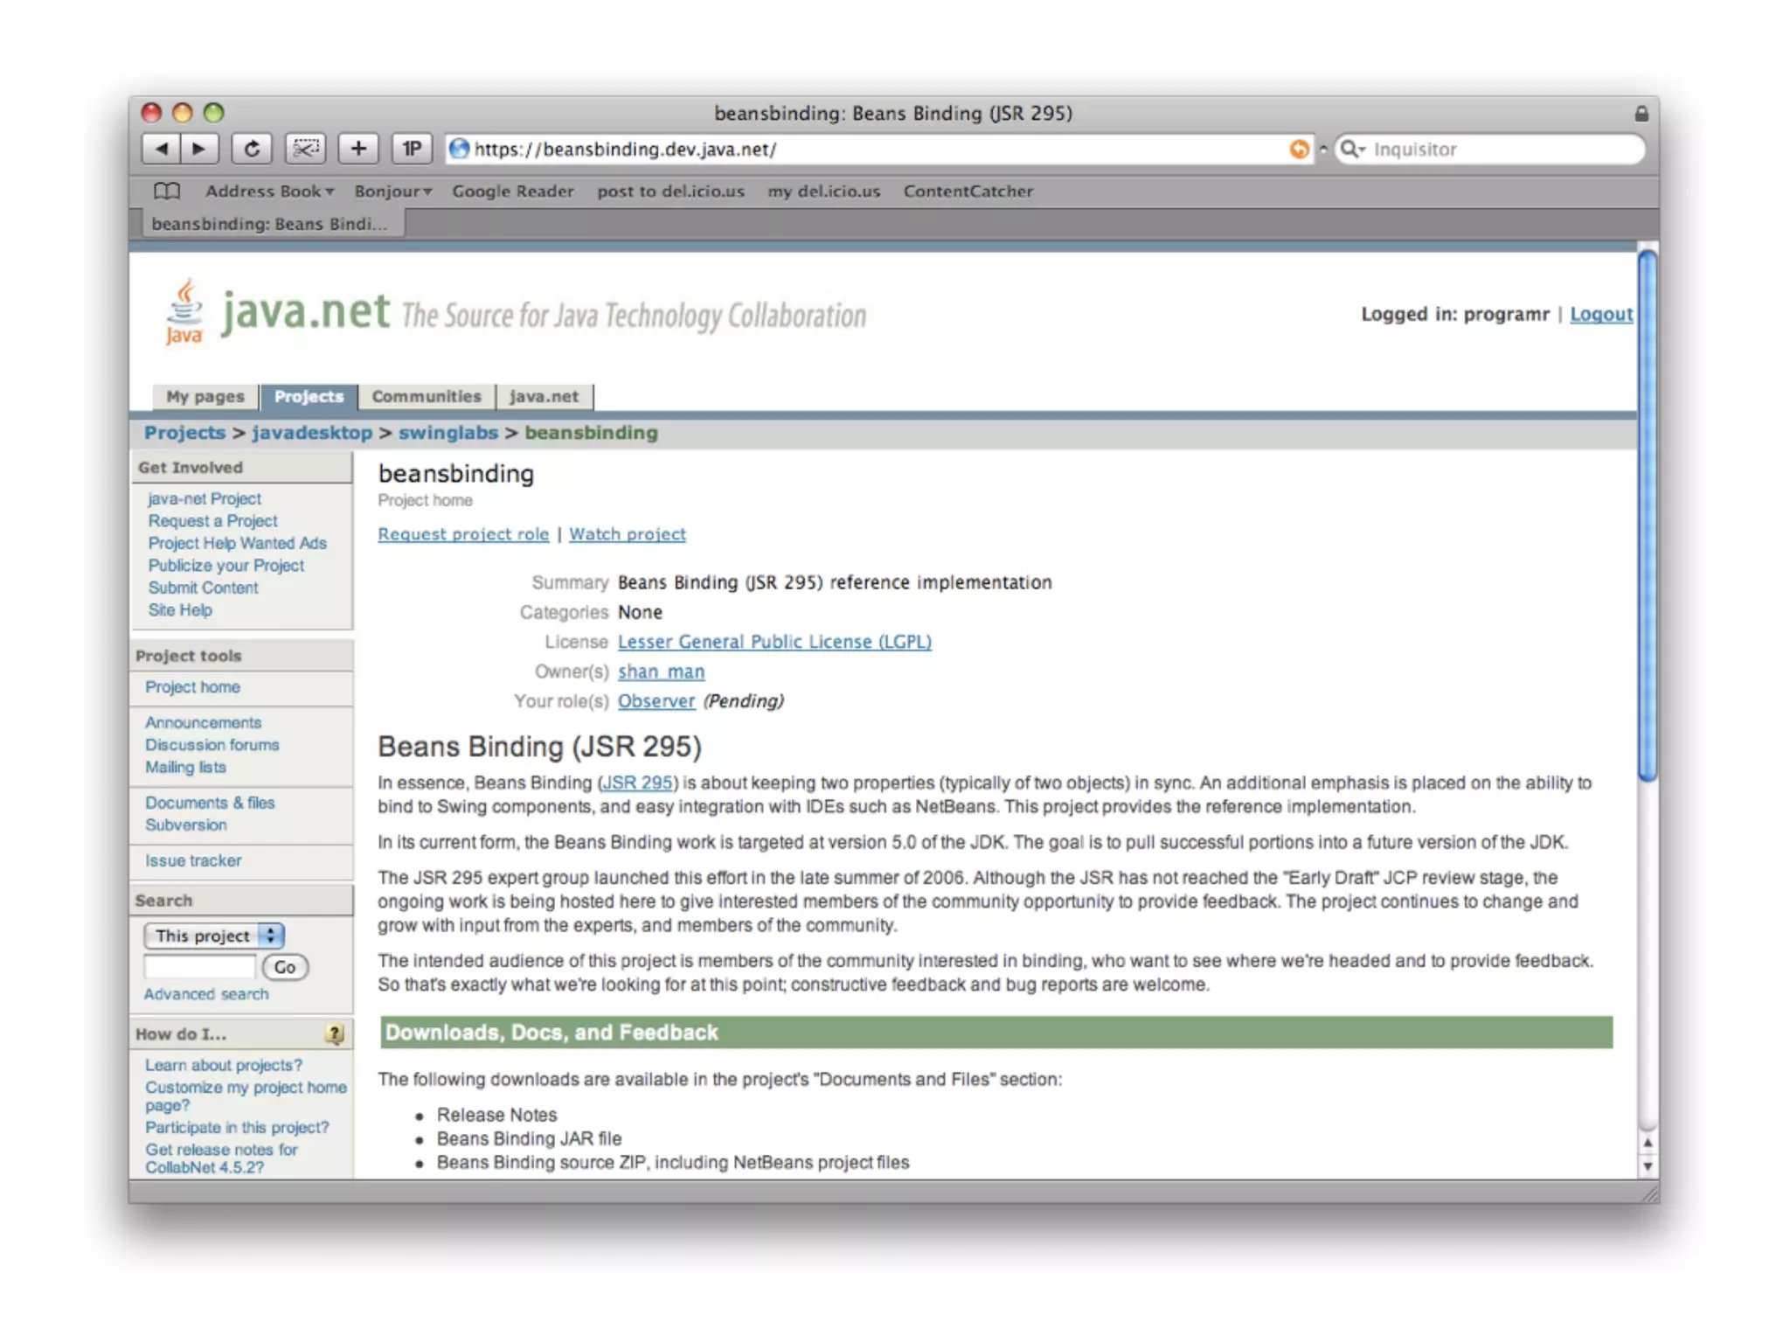
Task: Open Subversion link
Action: (x=185, y=825)
